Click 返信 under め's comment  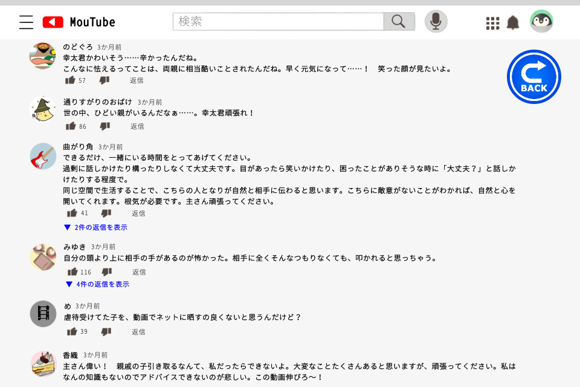138,332
